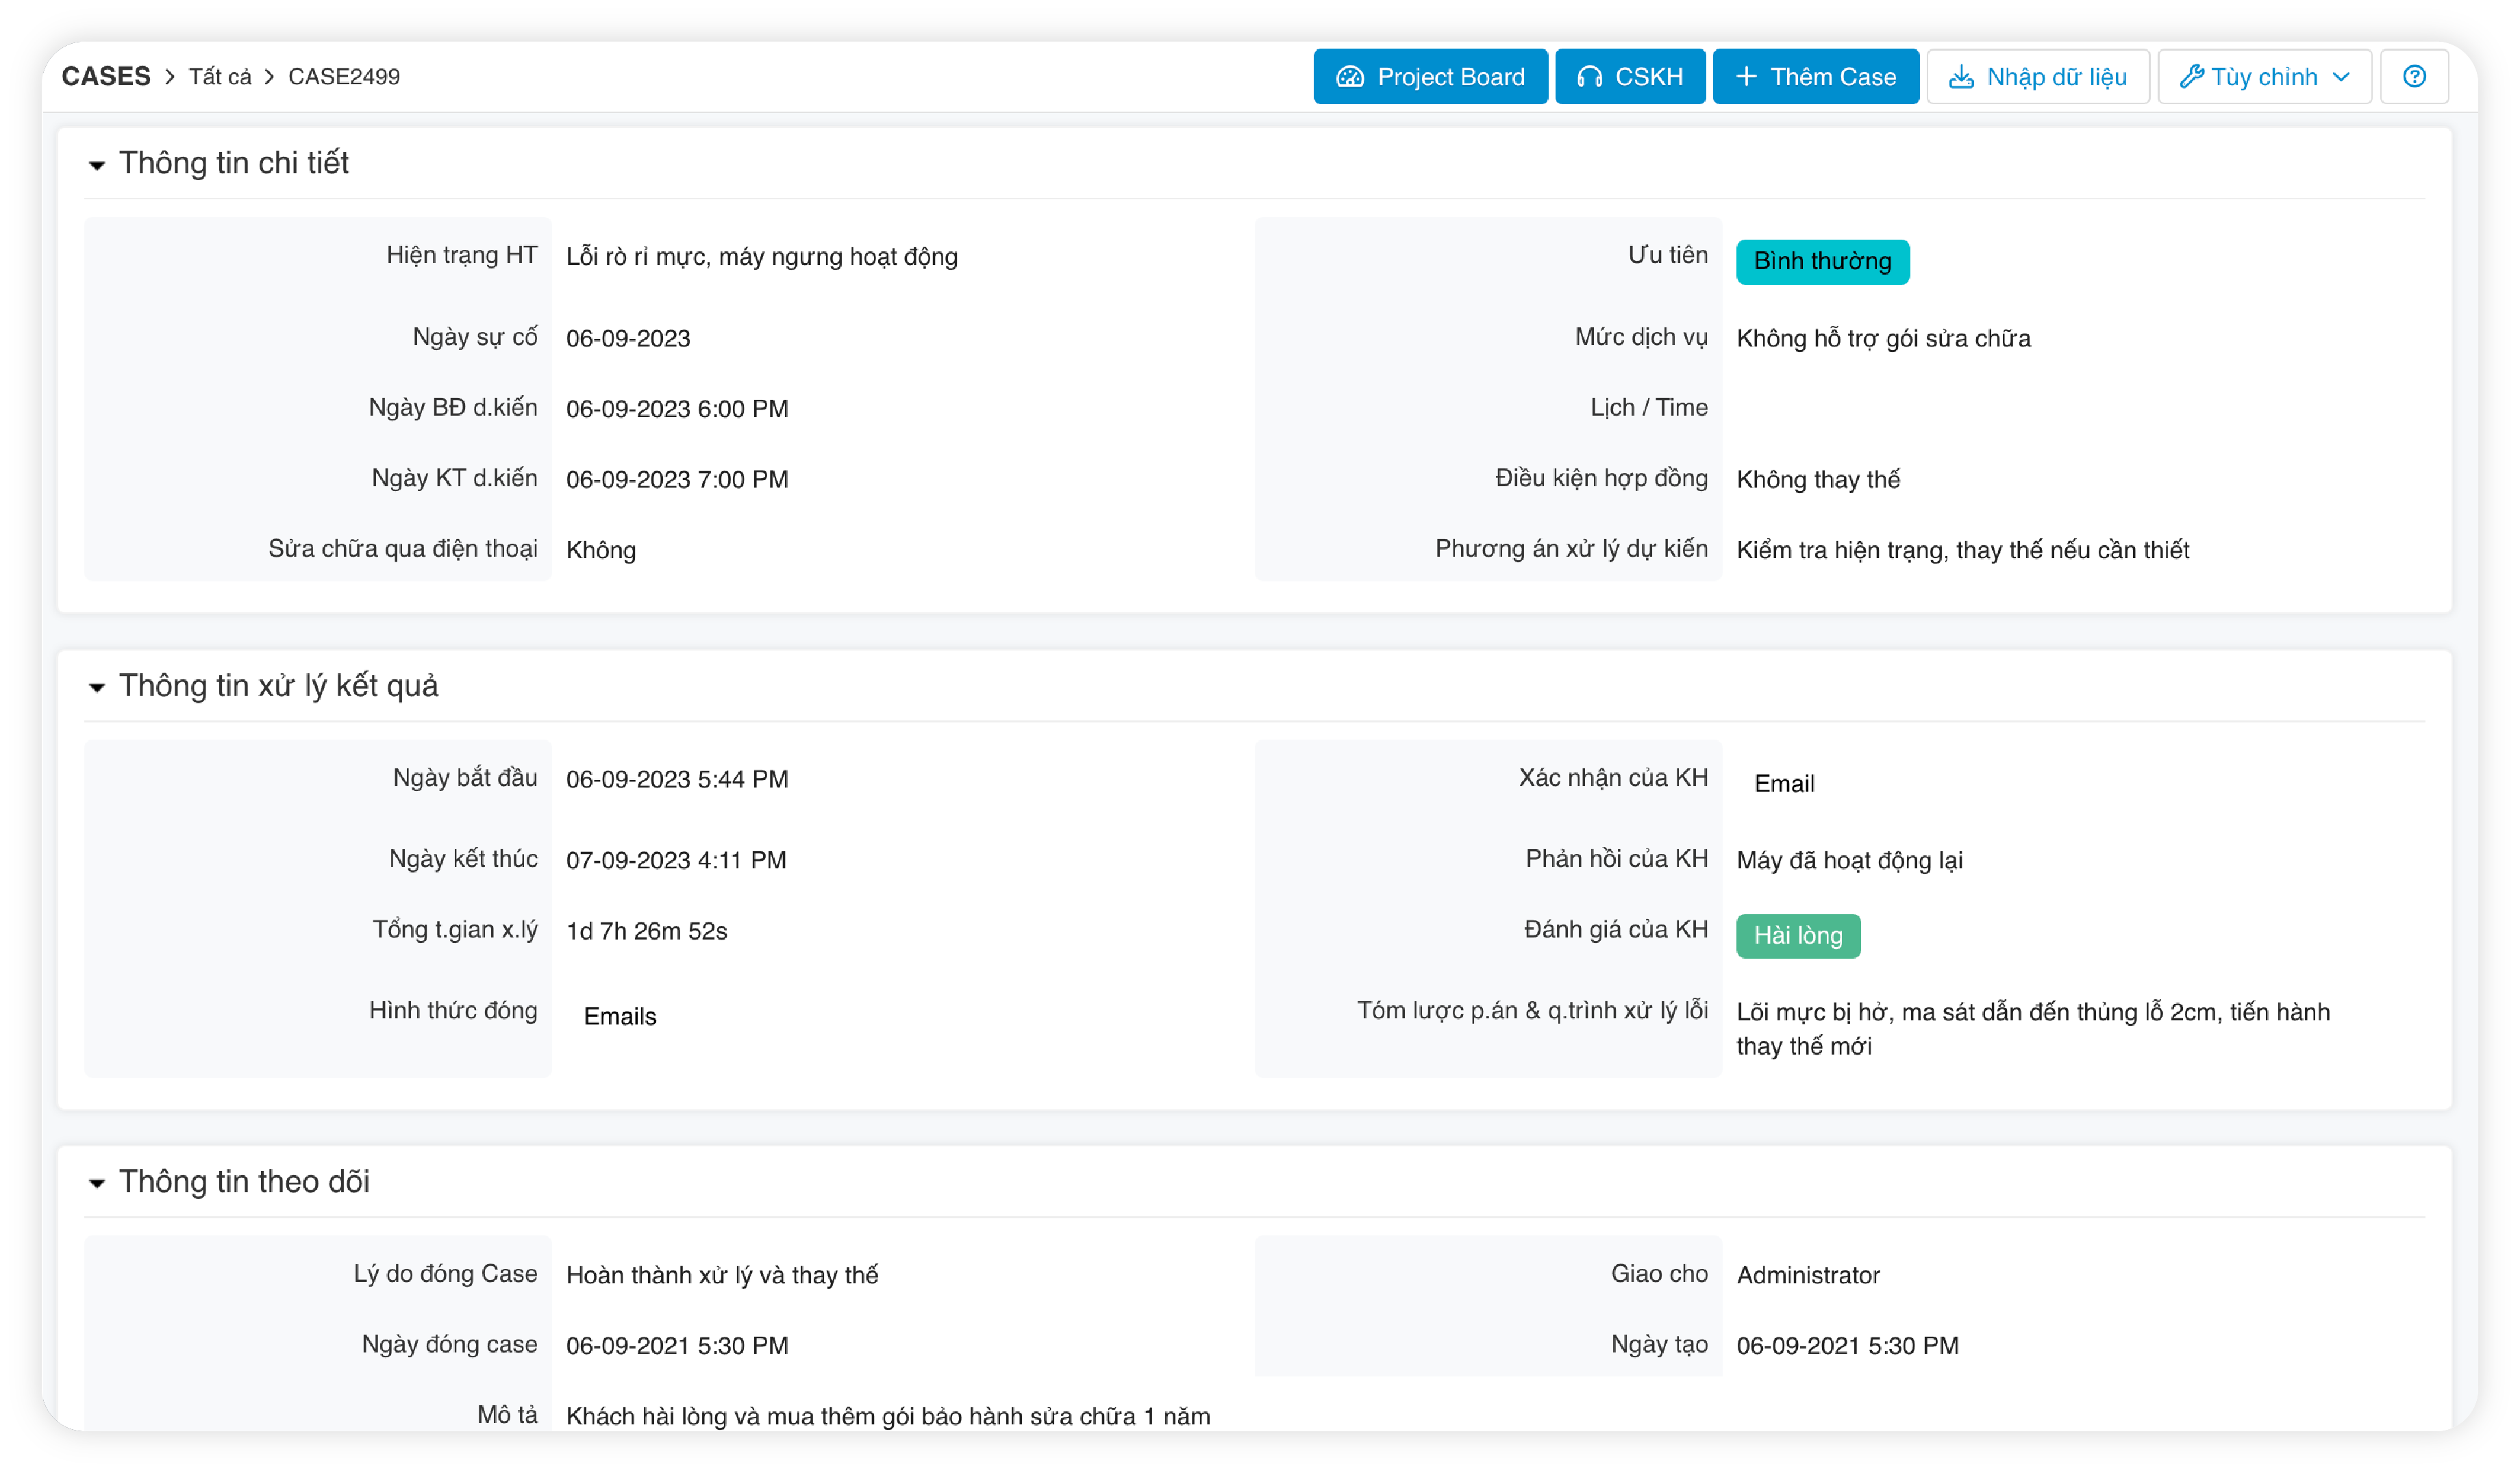Image resolution: width=2520 pixels, height=1473 pixels.
Task: Collapse the Thông tin theo dõi section
Action: click(x=97, y=1183)
